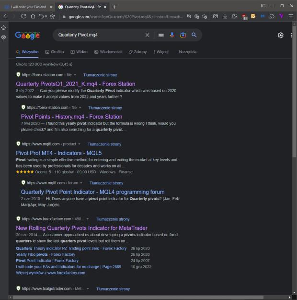Open New Rolling Quarterly Pivots Indicator result
297x300 pixels.
(82, 228)
